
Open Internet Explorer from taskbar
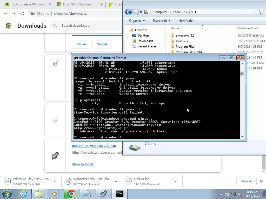tap(23, 194)
